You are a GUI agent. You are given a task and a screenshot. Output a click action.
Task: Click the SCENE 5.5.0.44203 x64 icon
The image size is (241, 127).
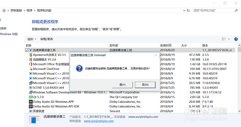31,88
